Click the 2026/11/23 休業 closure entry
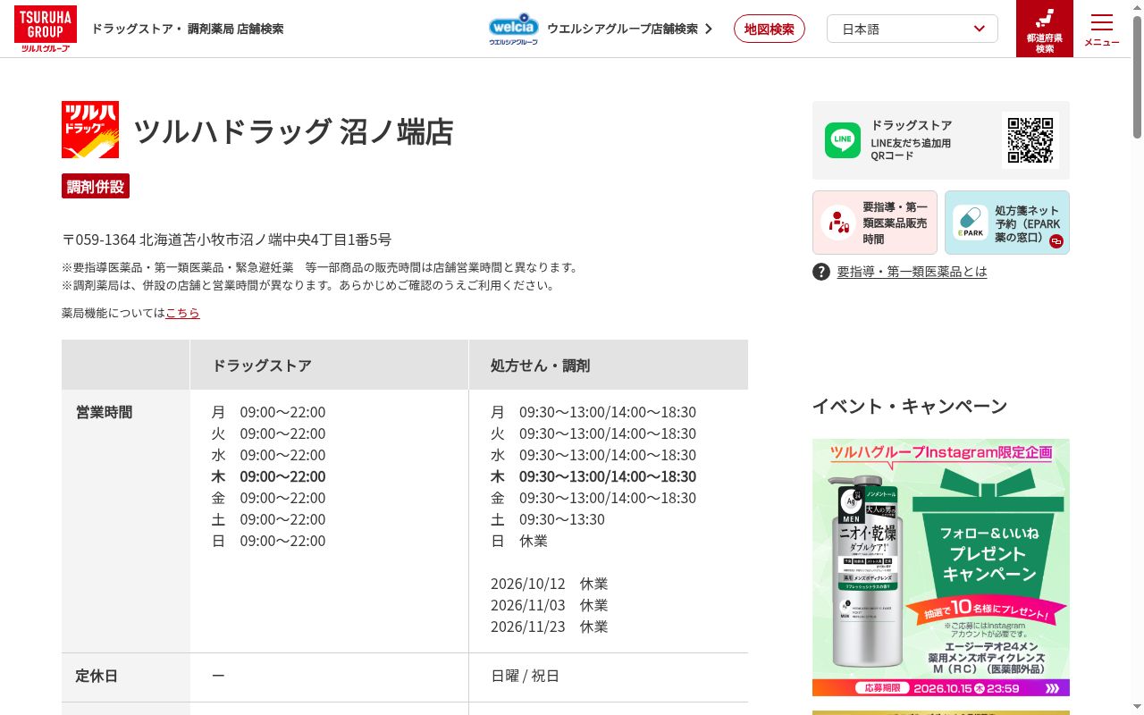Screen dimensions: 1144x715 [x=550, y=627]
